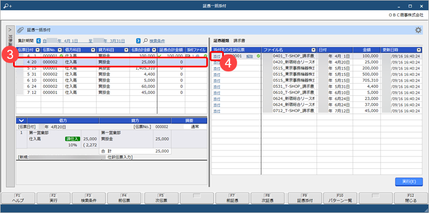Viewport: 429px width, 213px height.
Task: Click the 請求書 voucher type value
Action: point(239,41)
